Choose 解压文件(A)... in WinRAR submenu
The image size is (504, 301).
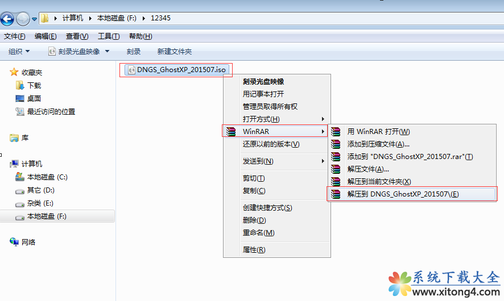tap(368, 169)
